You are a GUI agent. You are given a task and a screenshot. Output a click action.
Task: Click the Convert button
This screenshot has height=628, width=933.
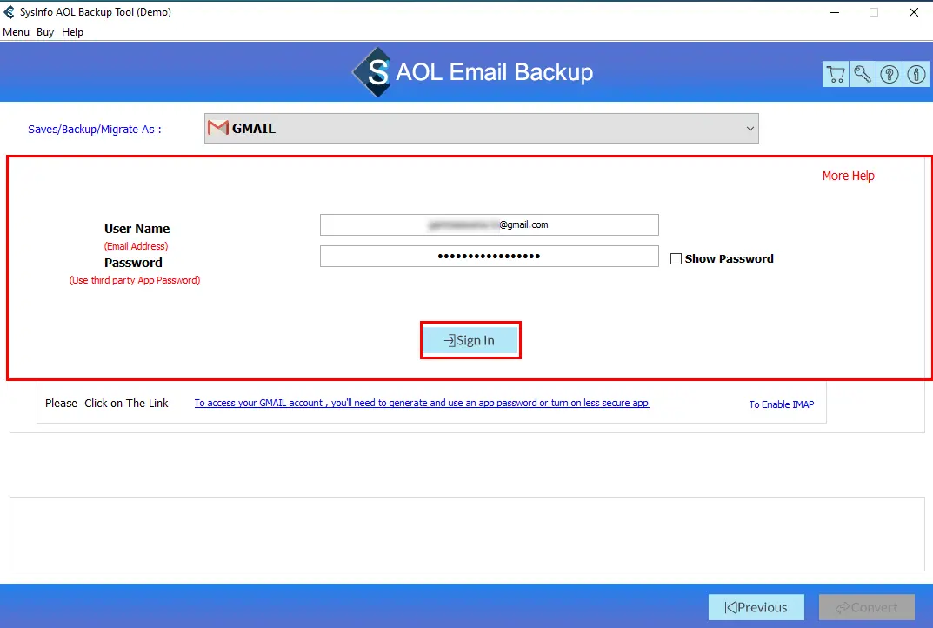pos(866,607)
